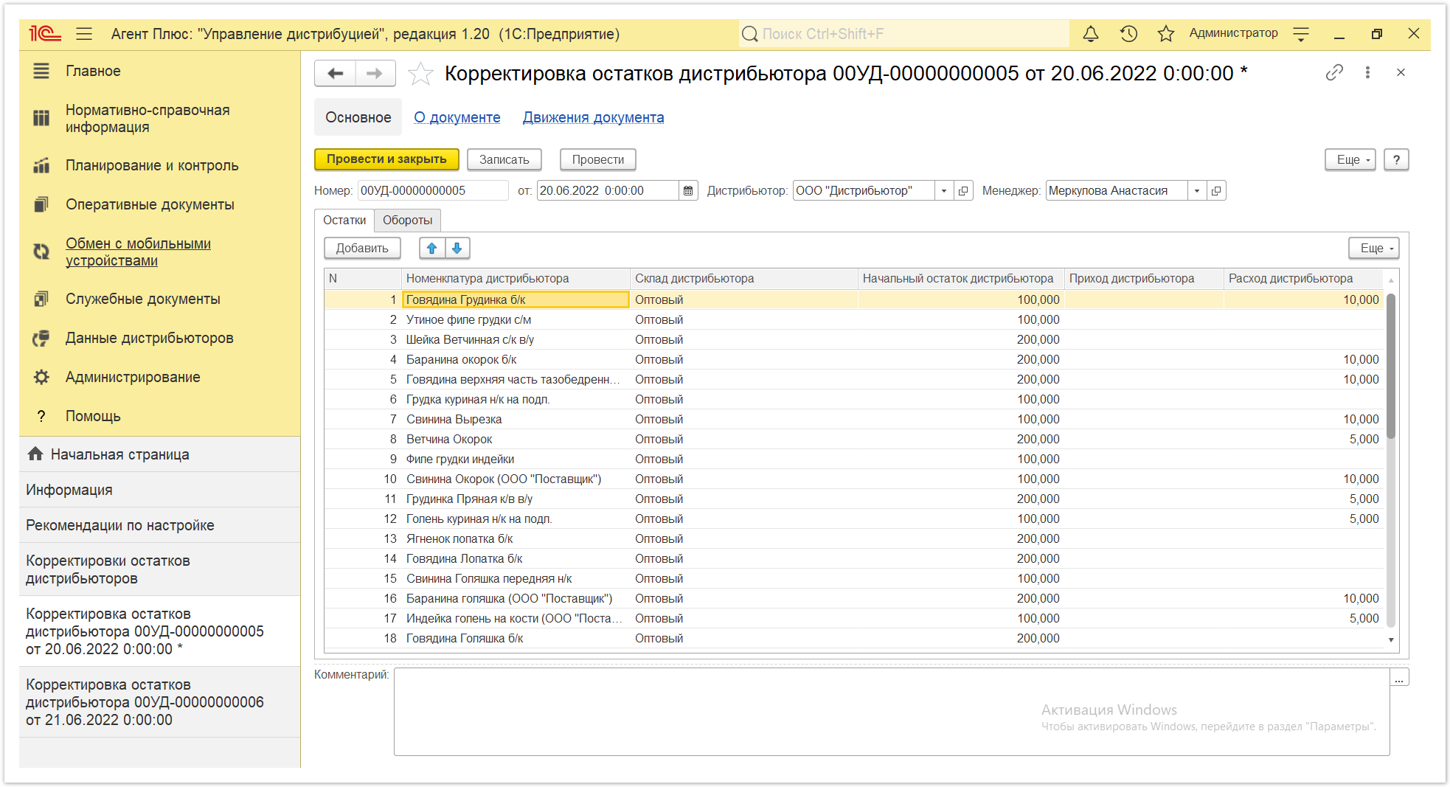Image resolution: width=1450 pixels, height=787 pixels.
Task: Click the Добавить button
Action: pyautogui.click(x=362, y=249)
